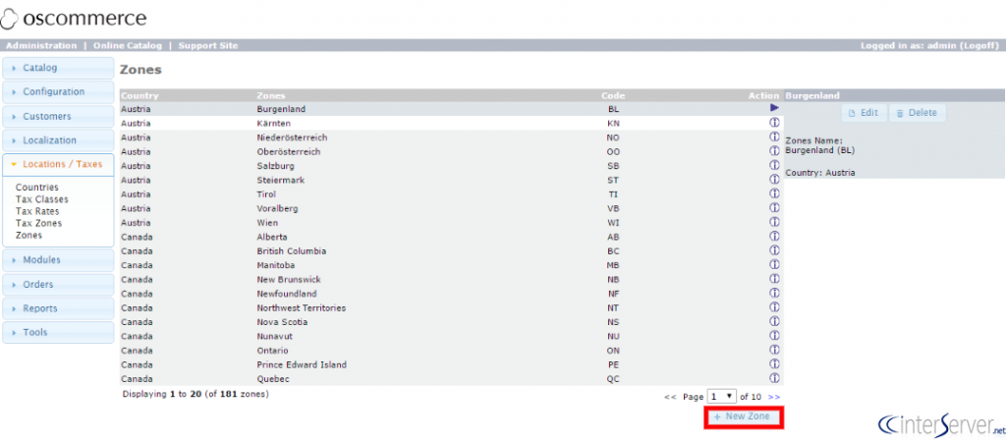Go to next page with >> link

tap(774, 397)
